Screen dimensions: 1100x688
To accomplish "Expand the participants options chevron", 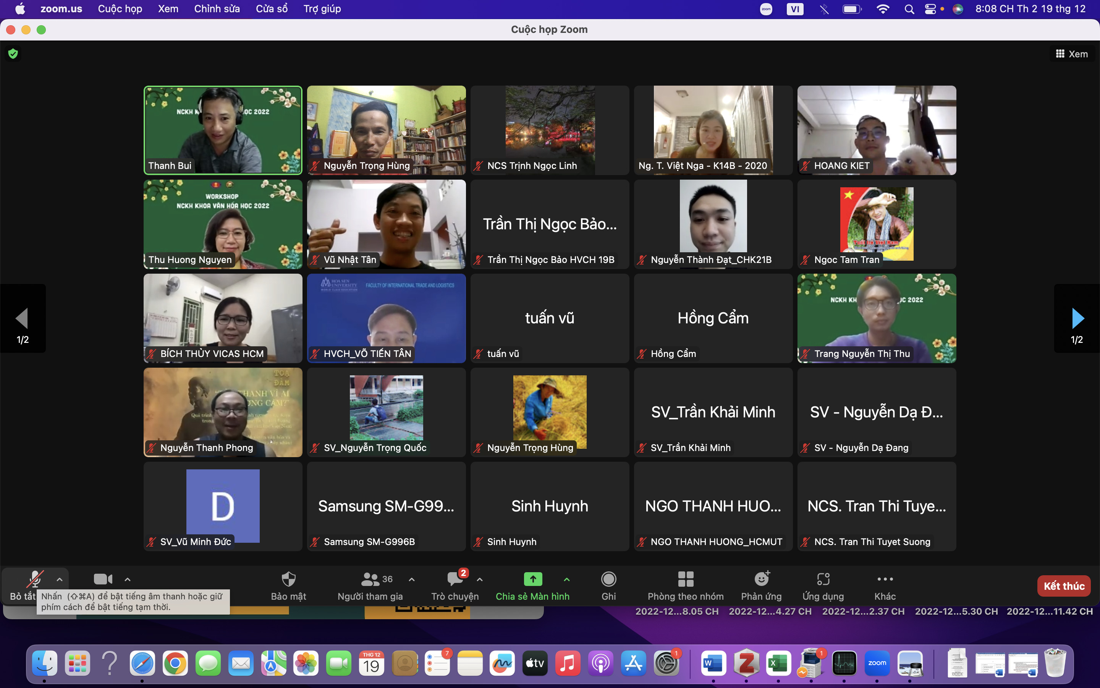I will [x=411, y=579].
